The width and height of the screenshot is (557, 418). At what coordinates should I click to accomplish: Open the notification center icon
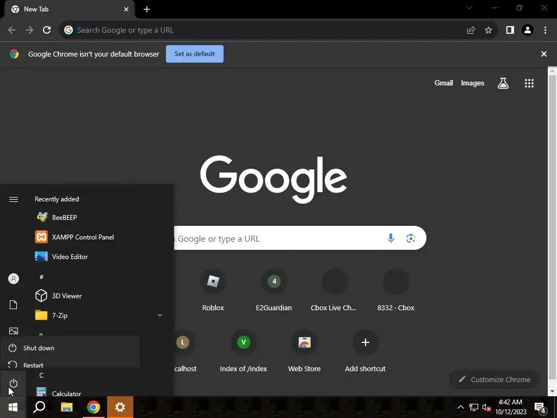point(540,407)
